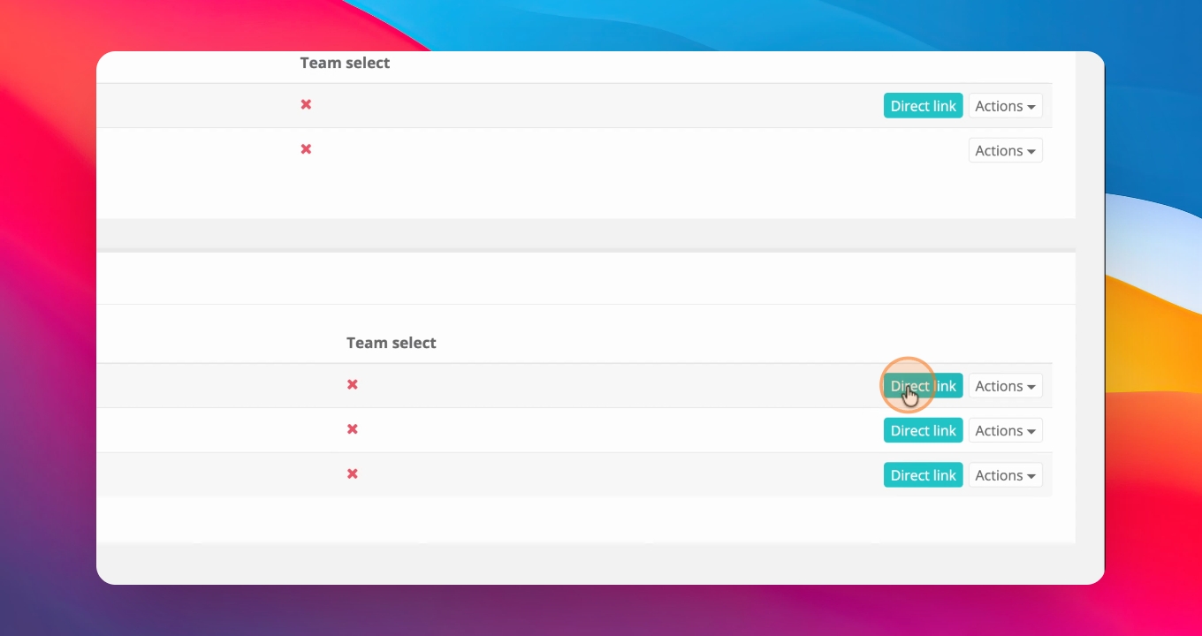Expand Actions menu in the lower table's last row
This screenshot has width=1202, height=636.
1006,475
